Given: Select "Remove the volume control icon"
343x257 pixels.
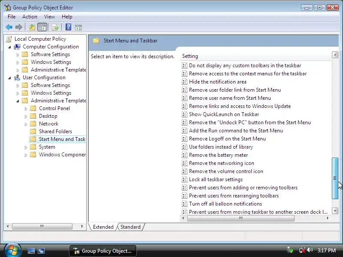Looking at the screenshot, I should click(226, 171).
